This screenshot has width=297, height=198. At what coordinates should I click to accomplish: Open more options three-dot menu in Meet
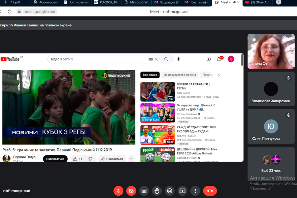tap(195, 191)
